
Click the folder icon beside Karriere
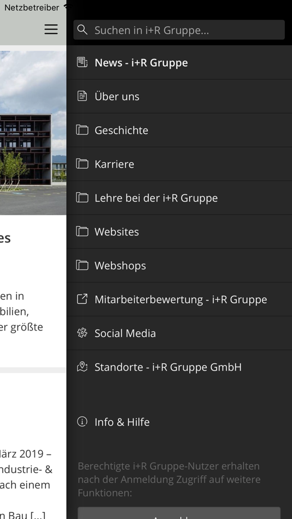[x=82, y=164]
